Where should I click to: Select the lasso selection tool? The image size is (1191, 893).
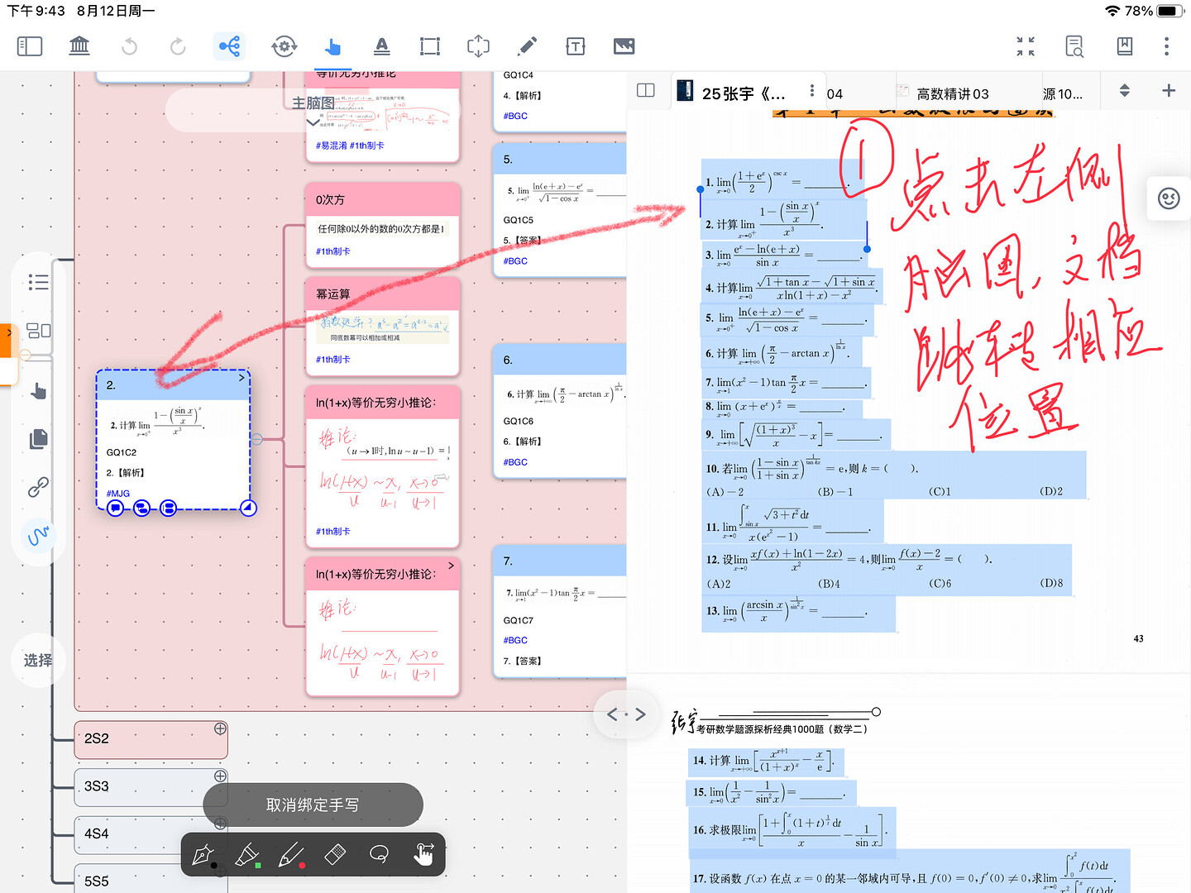click(379, 854)
